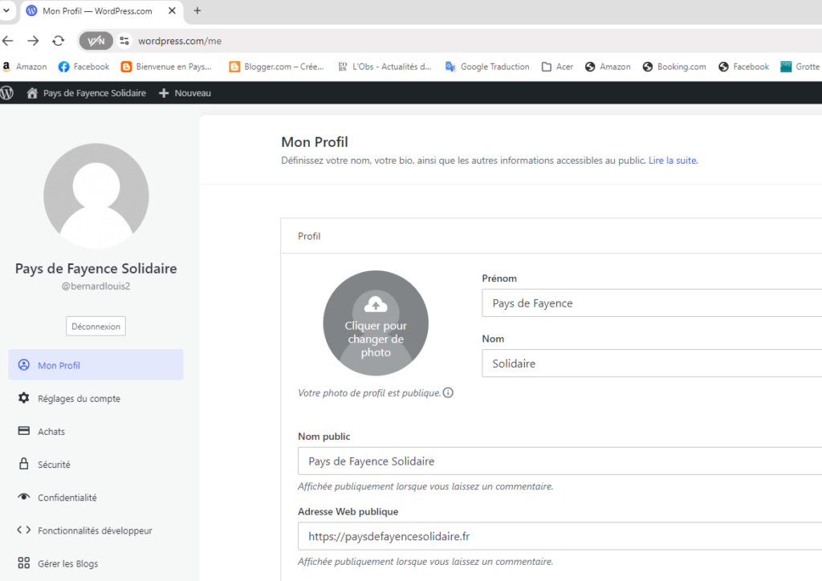
Task: Click the VPN badge in address bar
Action: [96, 41]
